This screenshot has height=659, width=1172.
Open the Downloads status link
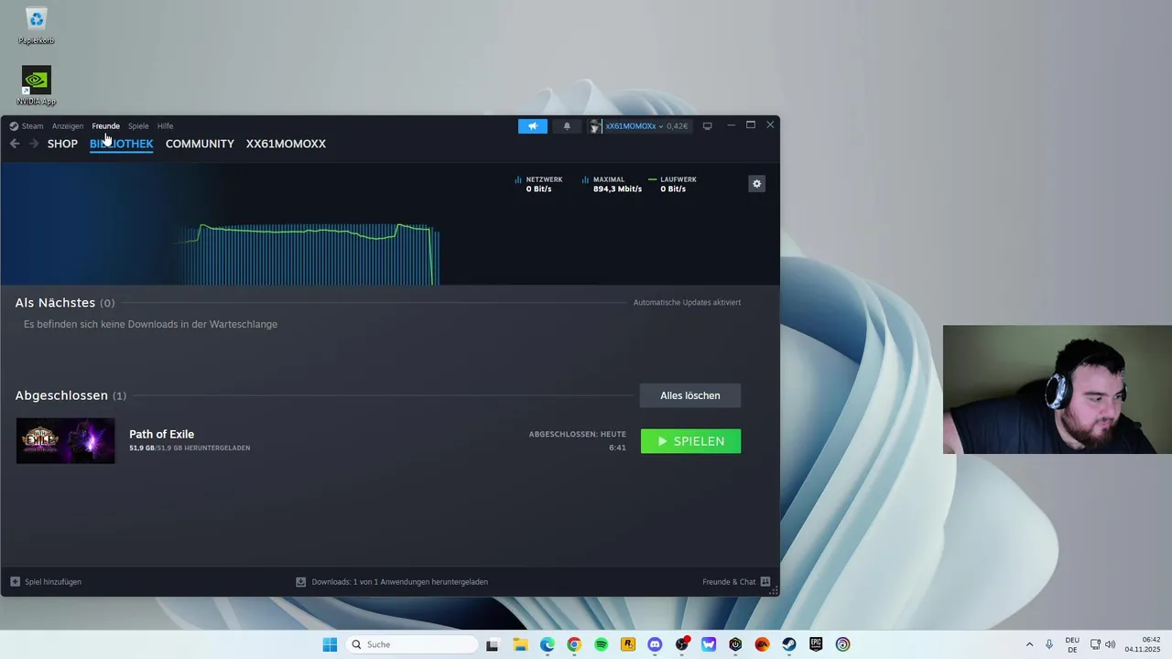(392, 582)
